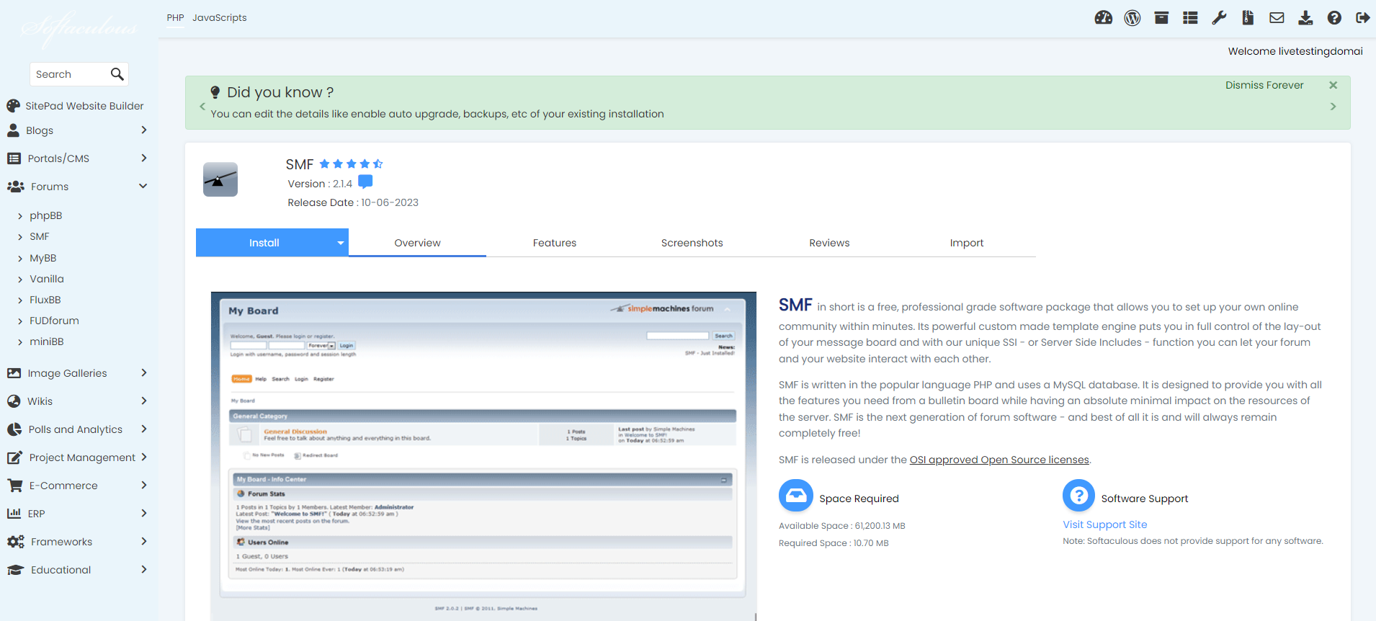Open the OSI approved Open Source licenses link
1376x621 pixels.
pos(999,460)
